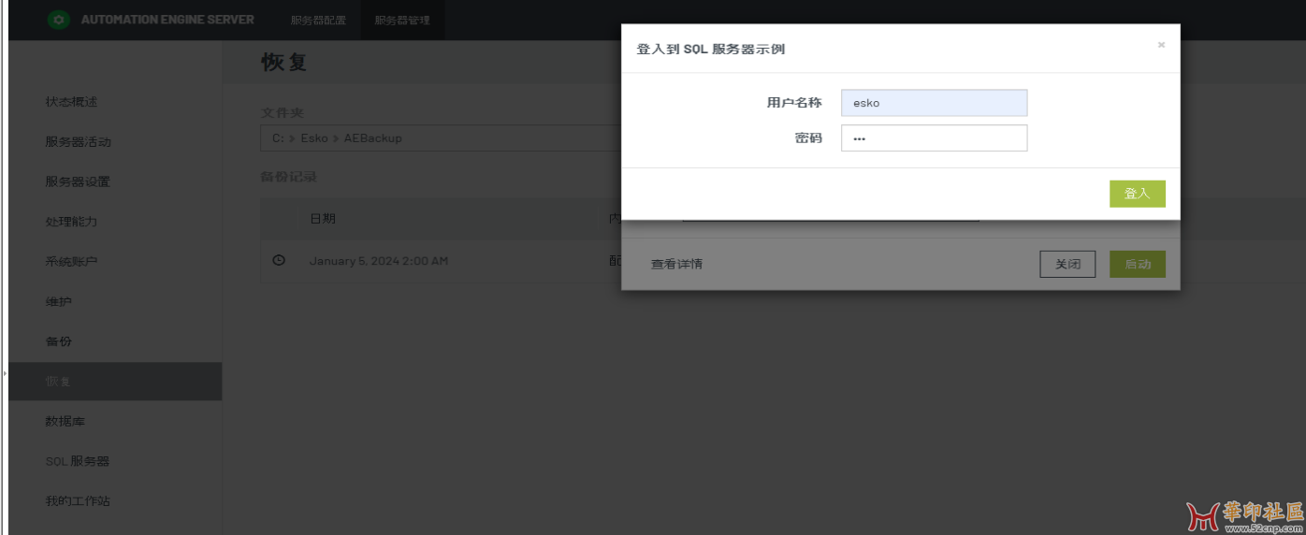Close the SQL login dialog with the X
Image resolution: width=1306 pixels, height=535 pixels.
(1161, 45)
